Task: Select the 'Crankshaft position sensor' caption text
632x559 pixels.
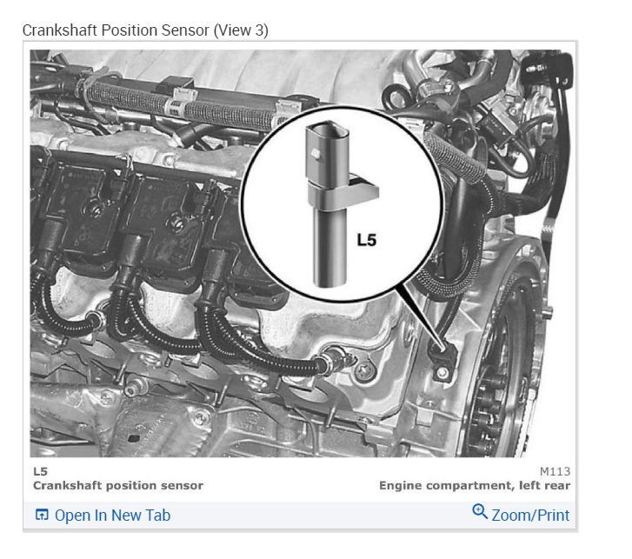Action: 118,485
